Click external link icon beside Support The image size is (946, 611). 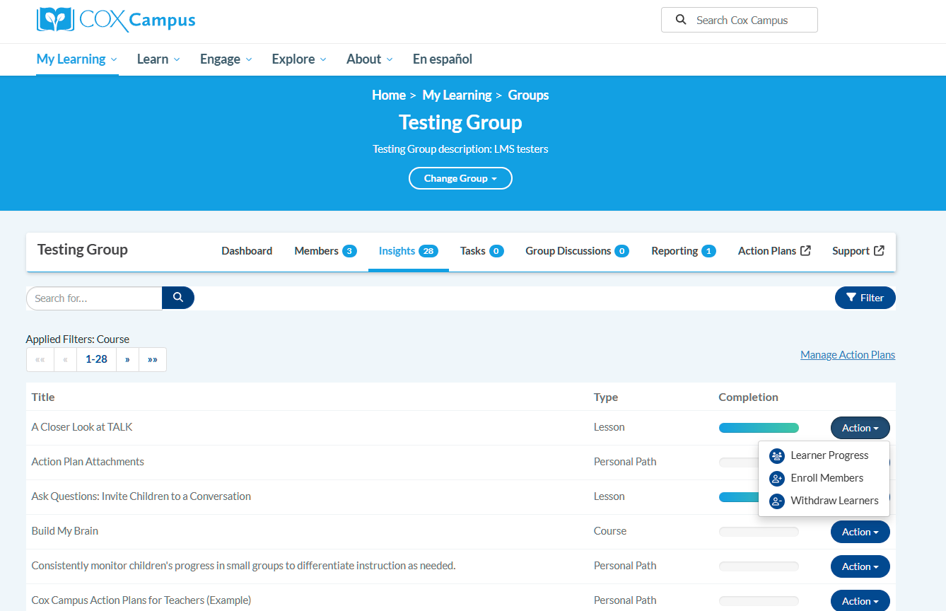[879, 250]
